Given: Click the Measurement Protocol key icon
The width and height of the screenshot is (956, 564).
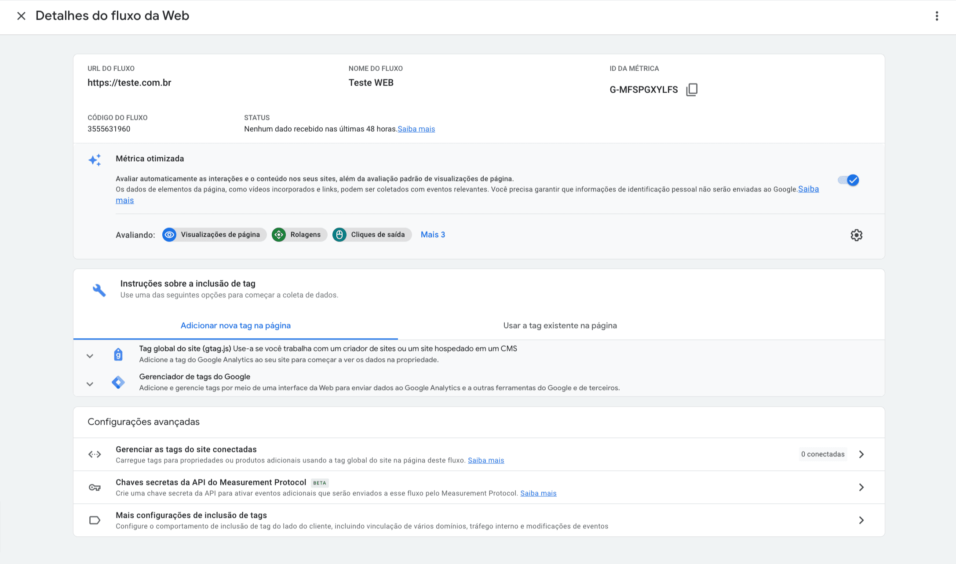Looking at the screenshot, I should tap(94, 487).
